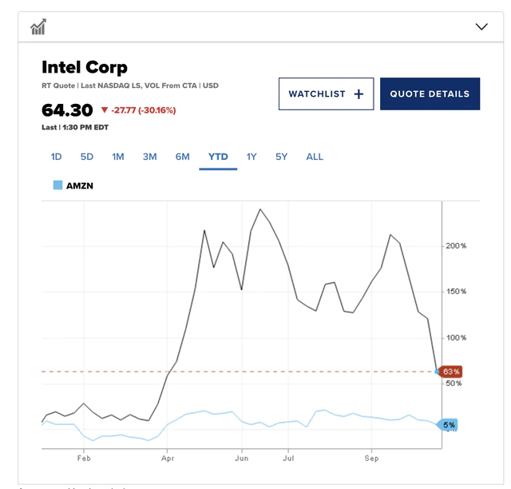This screenshot has width=511, height=489.
Task: Switch to the 1M chart range
Action: 118,157
